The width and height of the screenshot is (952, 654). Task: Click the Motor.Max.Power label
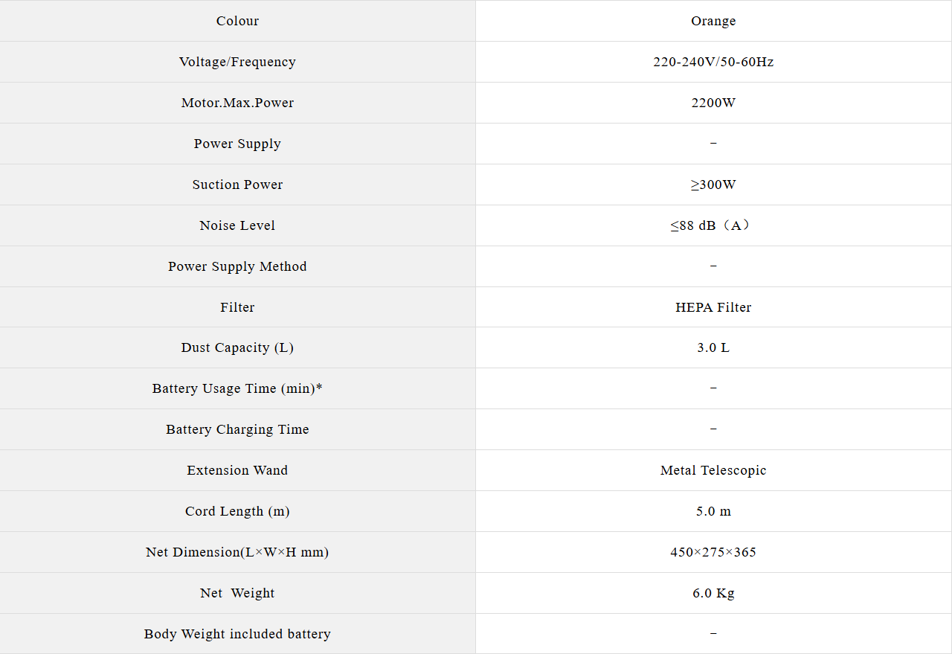237,103
